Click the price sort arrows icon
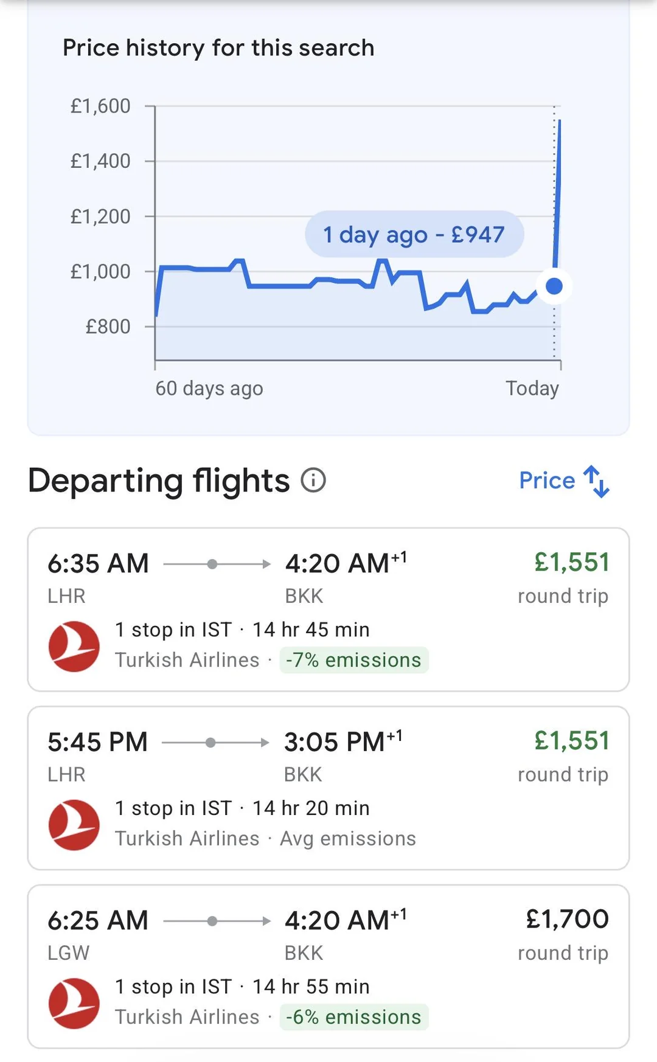 [596, 481]
